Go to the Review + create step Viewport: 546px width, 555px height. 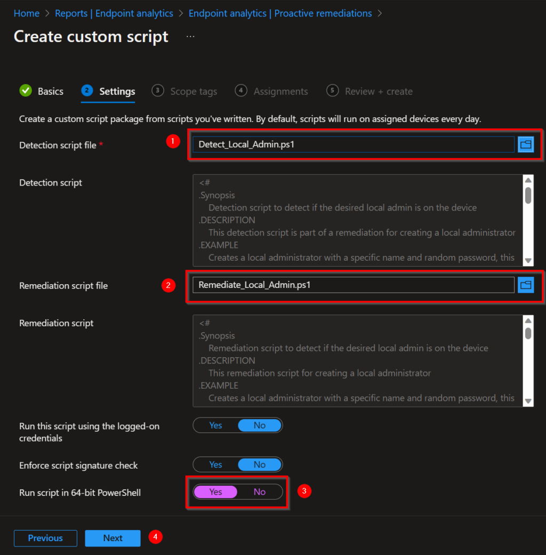378,91
